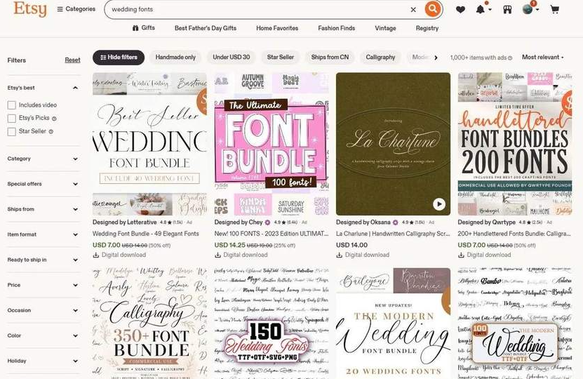Viewport: 583px width, 379px height.
Task: Open the Wedding Font Bundle 49 fonts thumbnail
Action: (149, 144)
